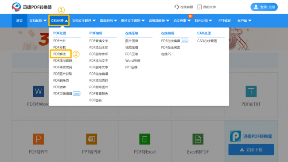Choose PDF增加密码 menu item
The height and width of the screenshot is (162, 288).
click(x=62, y=60)
